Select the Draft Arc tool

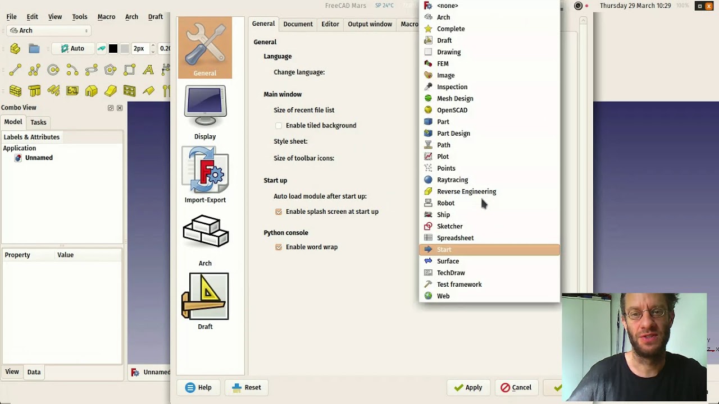tap(72, 70)
